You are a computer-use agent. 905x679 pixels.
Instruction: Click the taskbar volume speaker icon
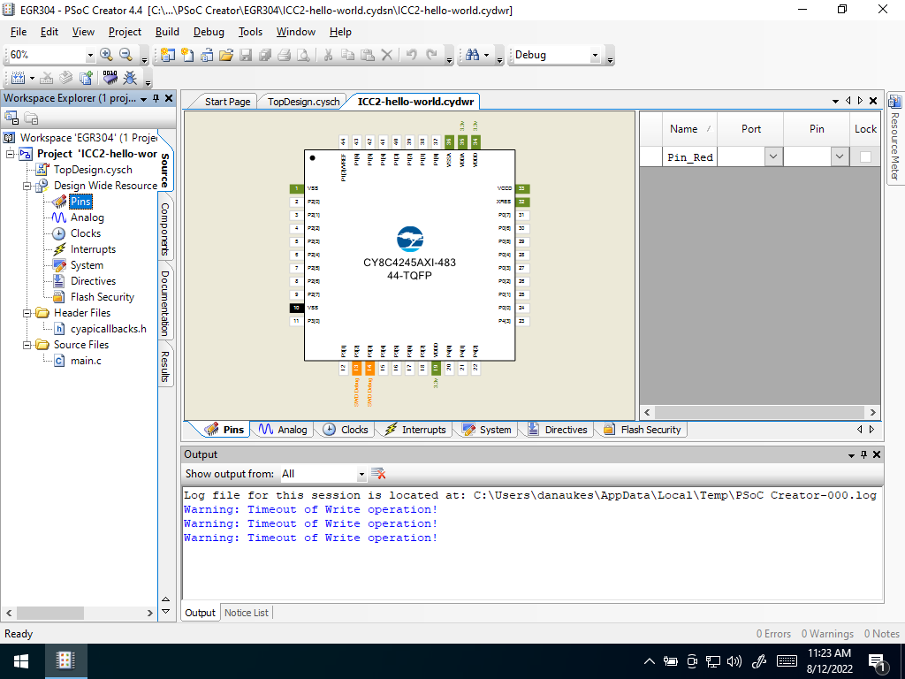coord(734,661)
